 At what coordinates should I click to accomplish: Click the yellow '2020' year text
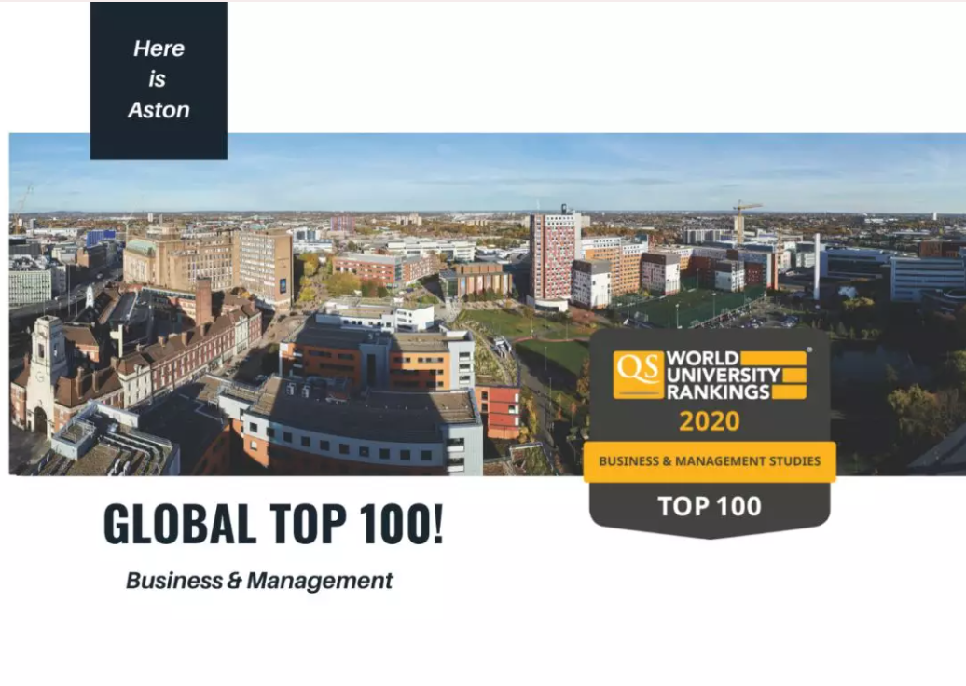[710, 421]
